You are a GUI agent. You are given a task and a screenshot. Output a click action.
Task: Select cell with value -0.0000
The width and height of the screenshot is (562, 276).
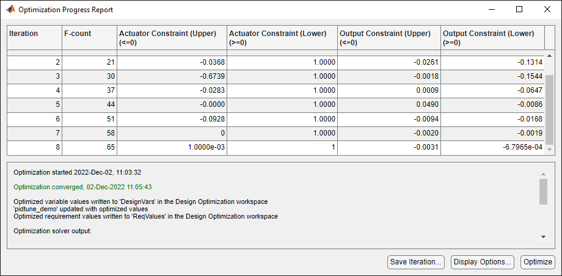(172, 104)
